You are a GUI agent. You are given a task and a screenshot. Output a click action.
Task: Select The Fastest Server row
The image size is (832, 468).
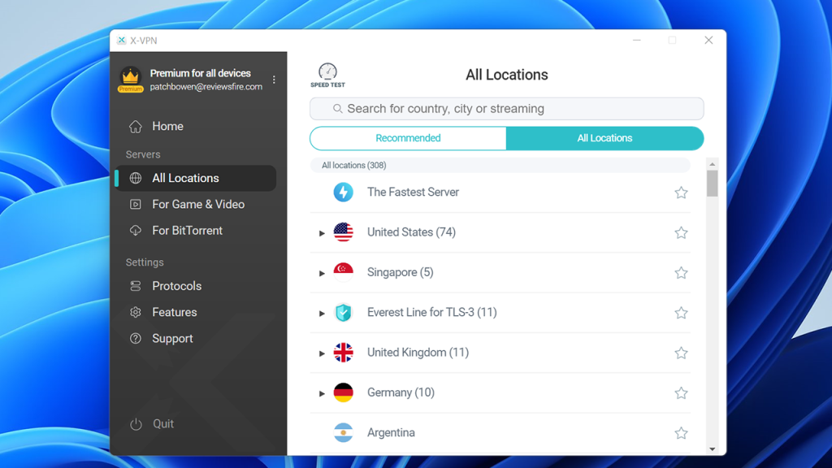click(500, 193)
